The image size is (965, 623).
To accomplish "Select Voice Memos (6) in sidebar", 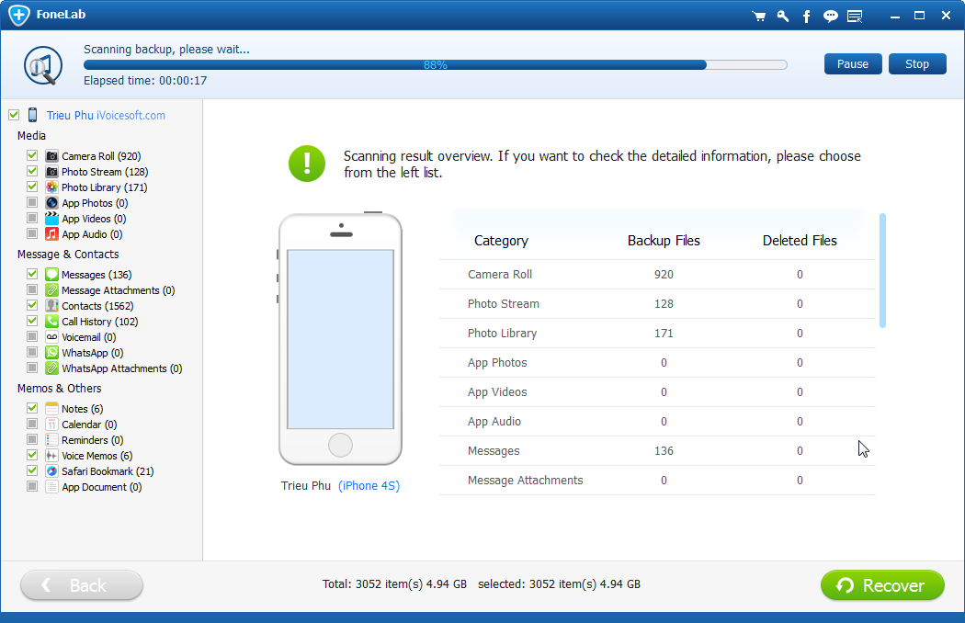I will coord(96,456).
